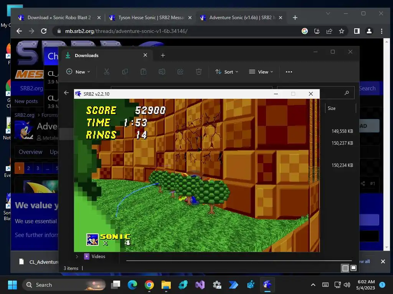This screenshot has width=393, height=294.
Task: Expand the Videos folder tree chevron
Action: (x=77, y=256)
